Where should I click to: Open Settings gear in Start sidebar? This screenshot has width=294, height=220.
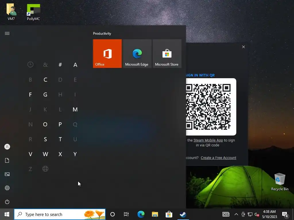pyautogui.click(x=7, y=188)
